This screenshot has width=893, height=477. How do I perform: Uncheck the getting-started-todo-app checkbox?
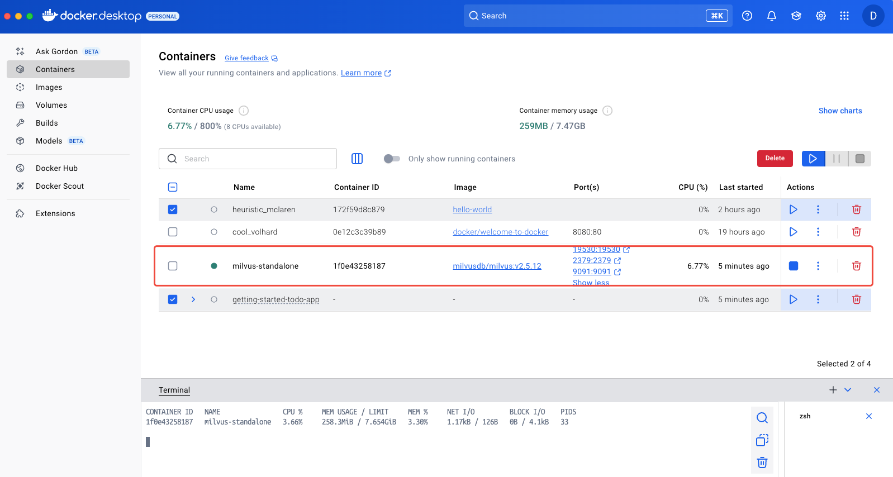click(173, 299)
